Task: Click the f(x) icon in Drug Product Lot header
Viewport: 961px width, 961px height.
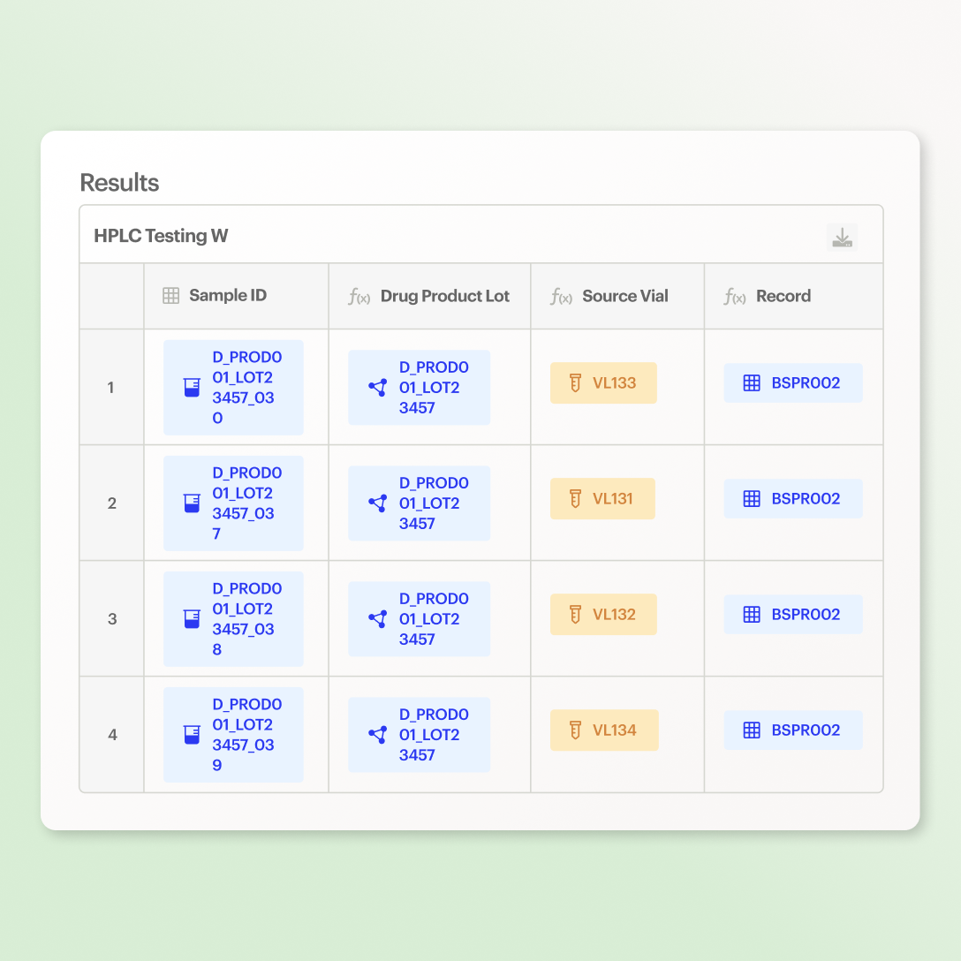Action: click(x=359, y=297)
